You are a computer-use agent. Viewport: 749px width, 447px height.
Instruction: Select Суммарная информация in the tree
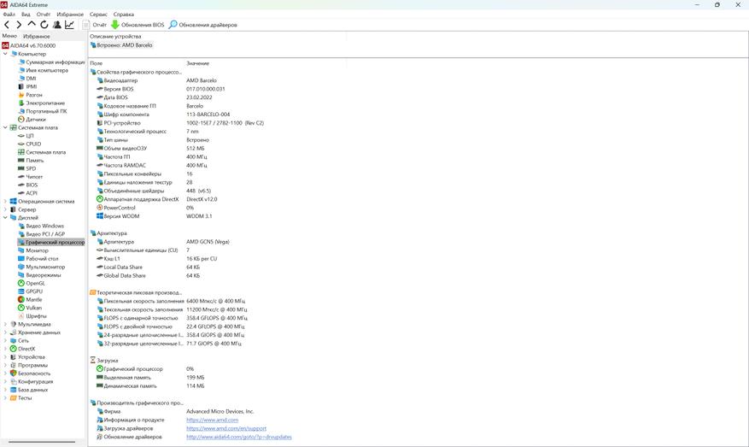click(x=51, y=62)
